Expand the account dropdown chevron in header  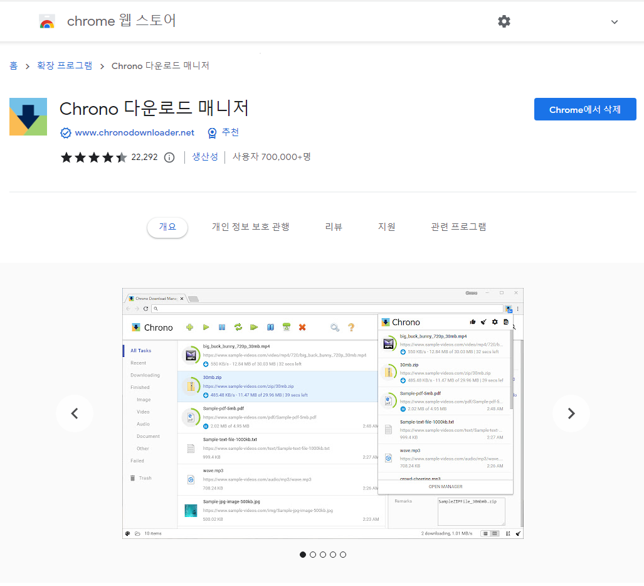click(615, 22)
